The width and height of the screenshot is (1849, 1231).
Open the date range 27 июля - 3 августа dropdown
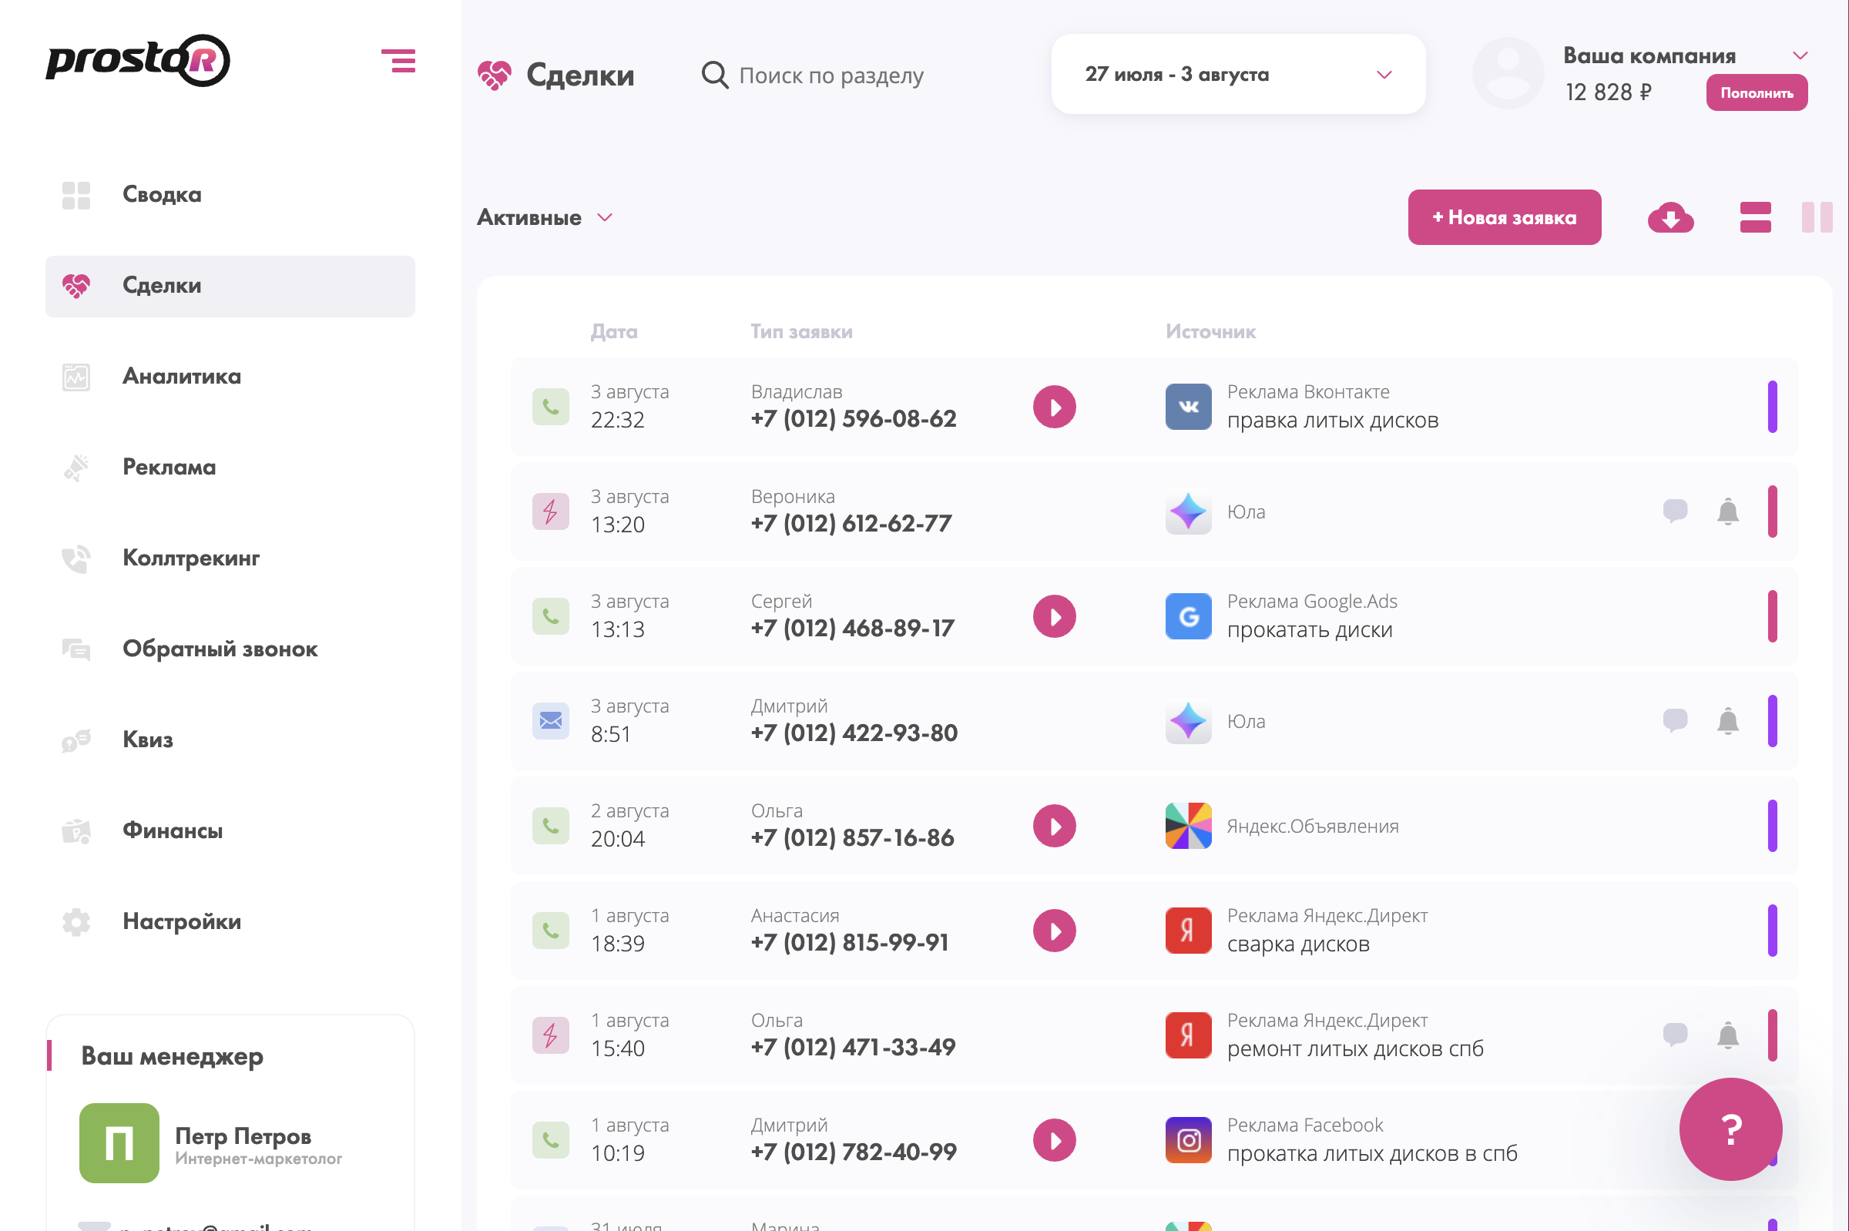(x=1237, y=75)
